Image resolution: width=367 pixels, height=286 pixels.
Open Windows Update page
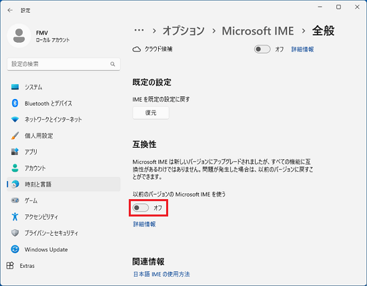(63, 249)
